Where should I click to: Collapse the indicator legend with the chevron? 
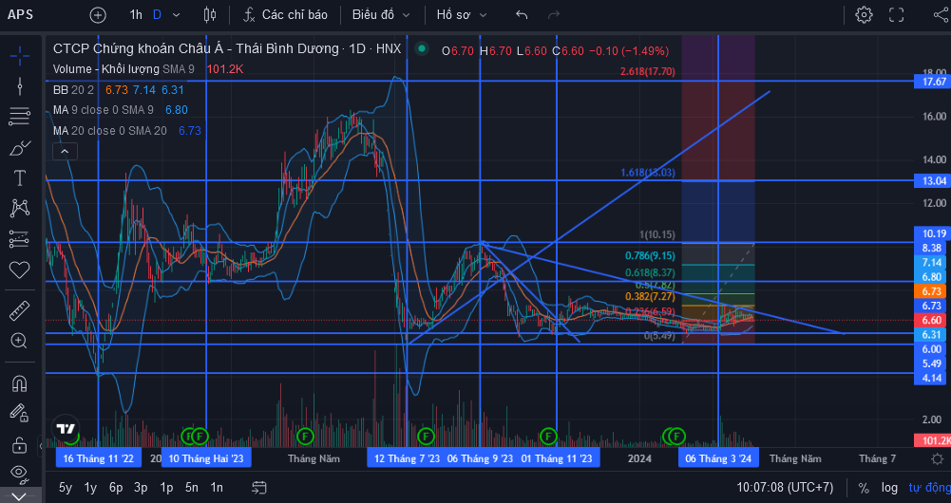click(65, 152)
